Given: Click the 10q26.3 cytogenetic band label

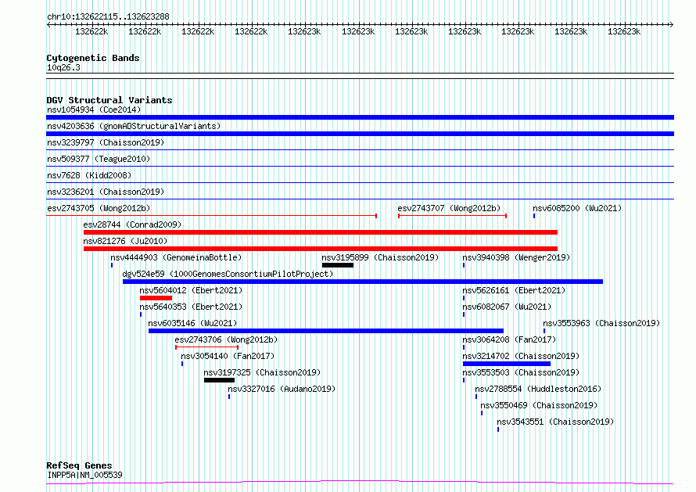Looking at the screenshot, I should [63, 67].
